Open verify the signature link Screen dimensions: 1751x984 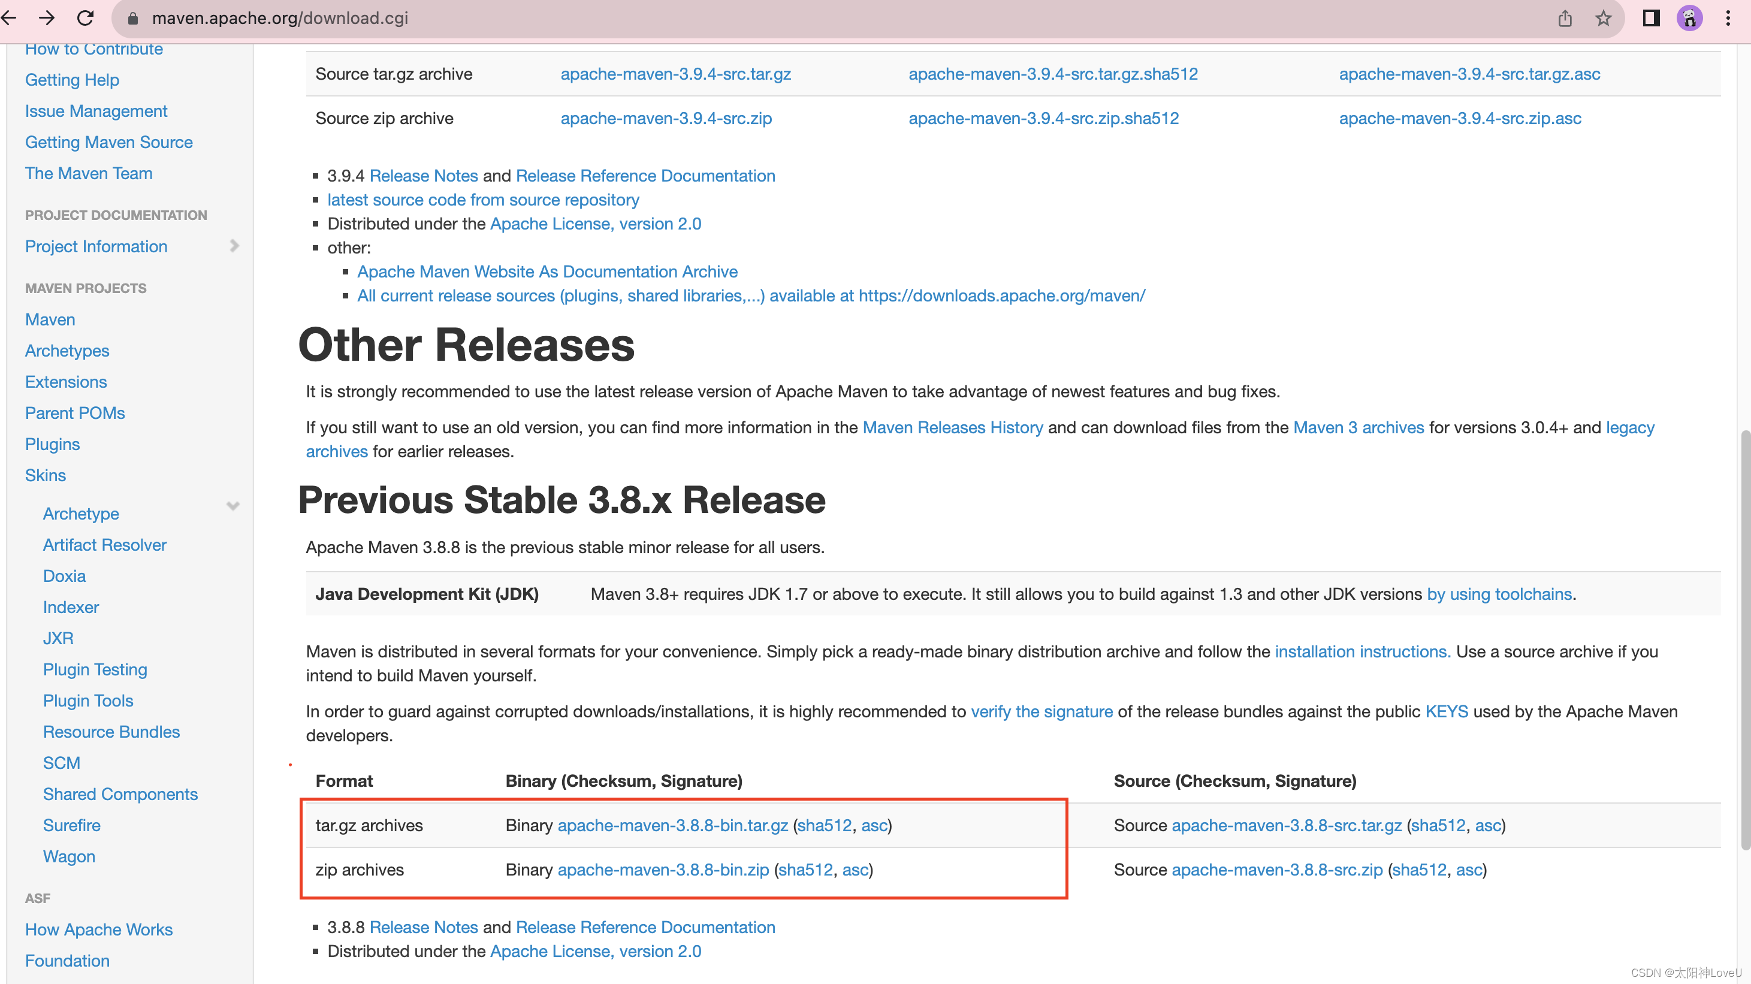click(1041, 711)
